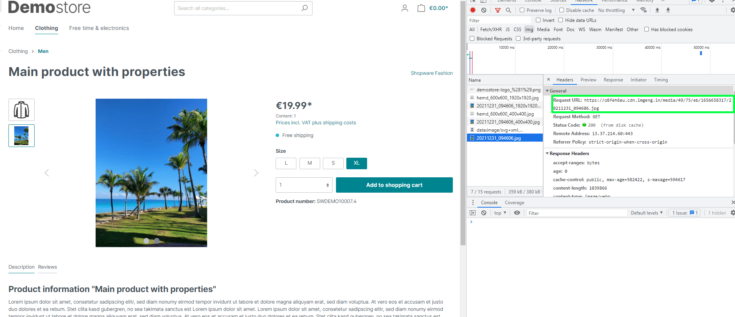Click the Search all categories field

[x=236, y=8]
